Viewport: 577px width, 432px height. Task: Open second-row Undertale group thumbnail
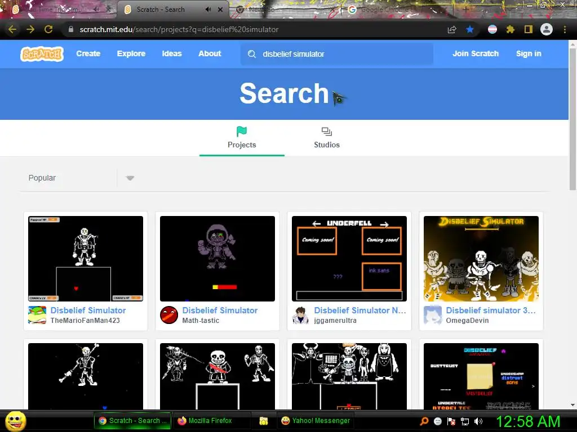coord(349,376)
